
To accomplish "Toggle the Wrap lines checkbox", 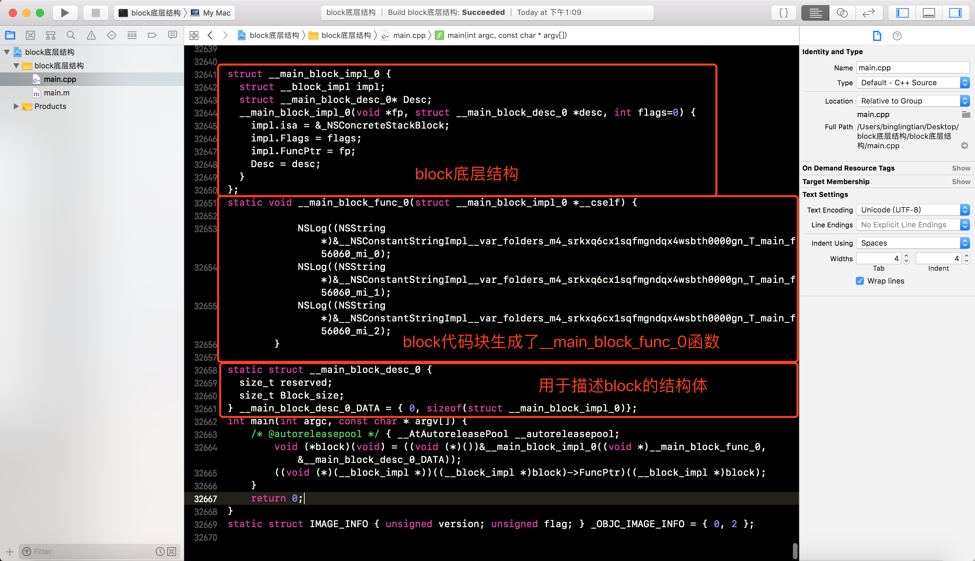I will (860, 281).
